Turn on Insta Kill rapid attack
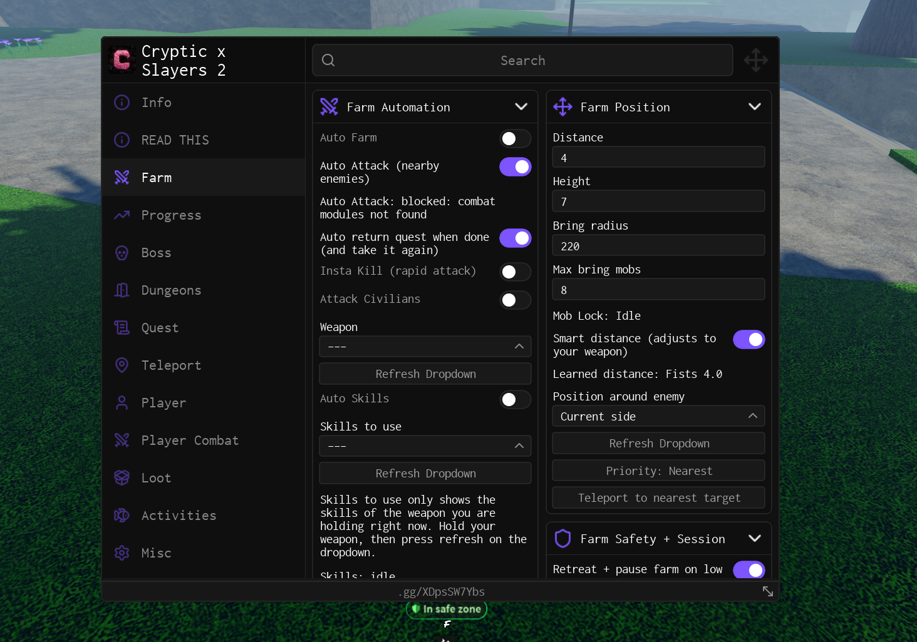This screenshot has width=917, height=642. 515,272
